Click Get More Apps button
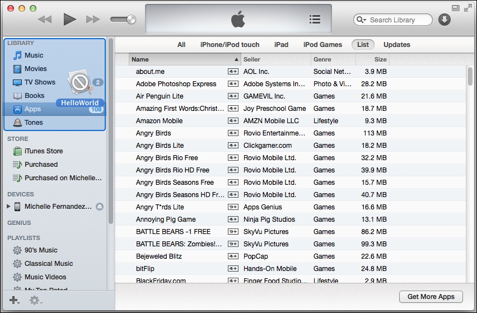The height and width of the screenshot is (313, 477). pyautogui.click(x=431, y=297)
